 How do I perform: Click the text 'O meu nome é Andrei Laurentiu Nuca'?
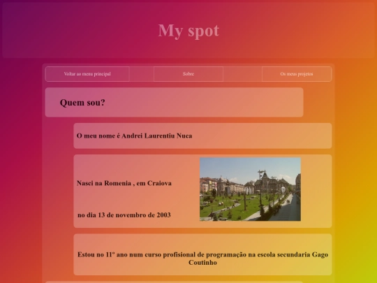coord(135,136)
